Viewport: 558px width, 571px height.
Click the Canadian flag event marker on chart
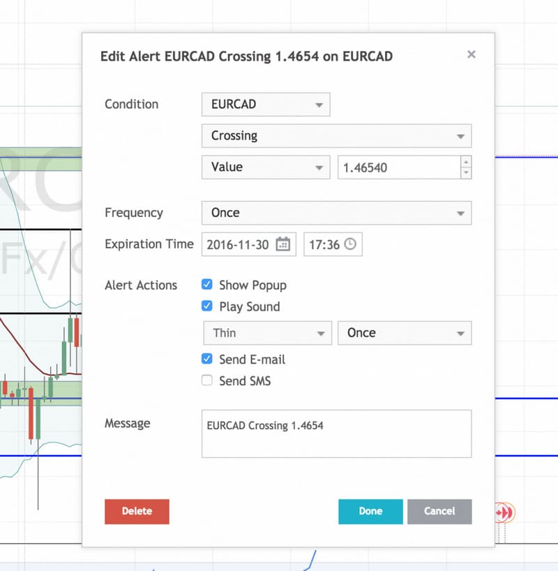pyautogui.click(x=501, y=512)
